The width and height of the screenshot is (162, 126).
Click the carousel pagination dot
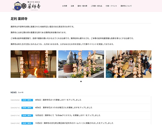81,82
